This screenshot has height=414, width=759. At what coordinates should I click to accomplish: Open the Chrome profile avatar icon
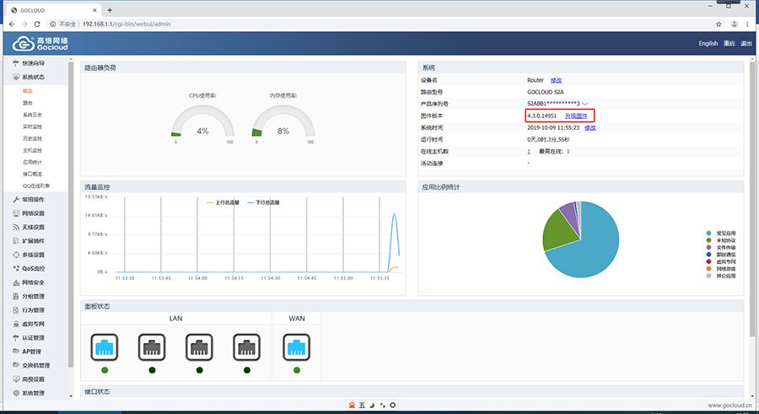click(x=734, y=24)
